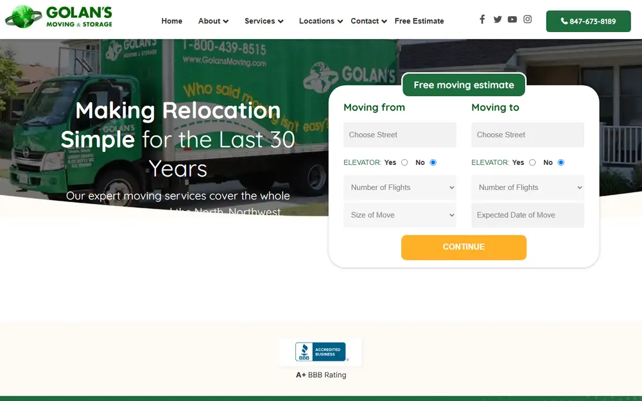Select Yes for Moving to elevator
This screenshot has height=401, width=642.
[x=532, y=162]
